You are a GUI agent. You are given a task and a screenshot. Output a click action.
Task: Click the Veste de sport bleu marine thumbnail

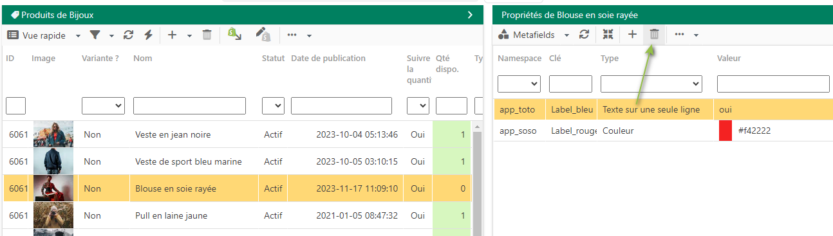pos(53,161)
